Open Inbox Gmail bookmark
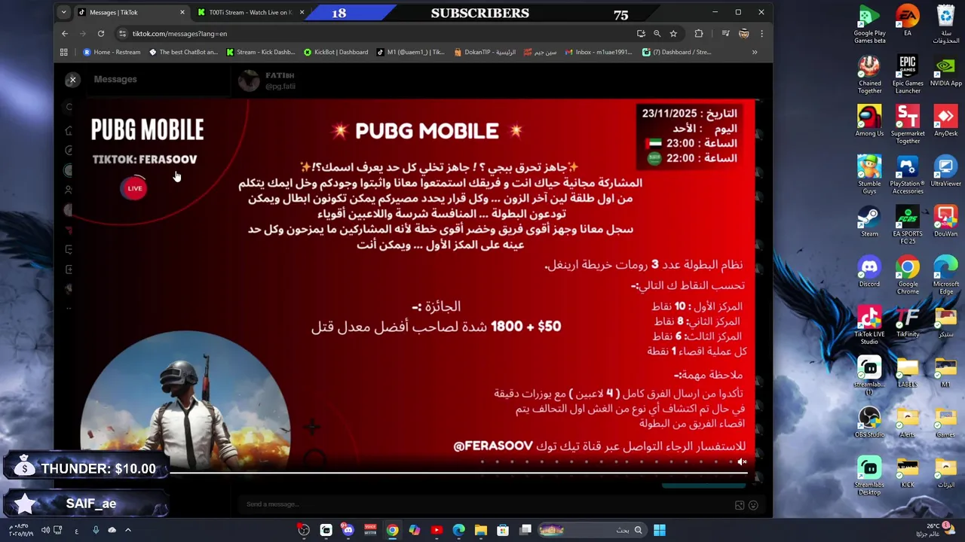 point(599,52)
